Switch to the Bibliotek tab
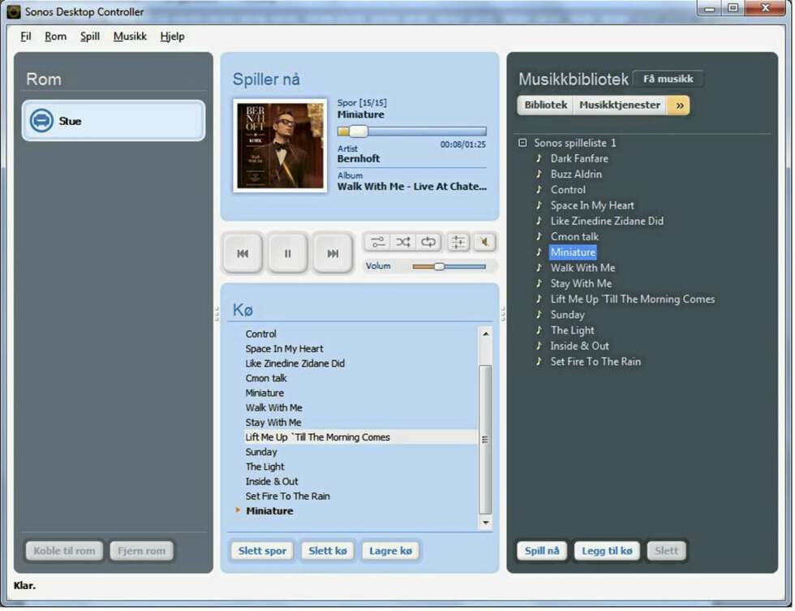795x611 pixels. click(545, 105)
